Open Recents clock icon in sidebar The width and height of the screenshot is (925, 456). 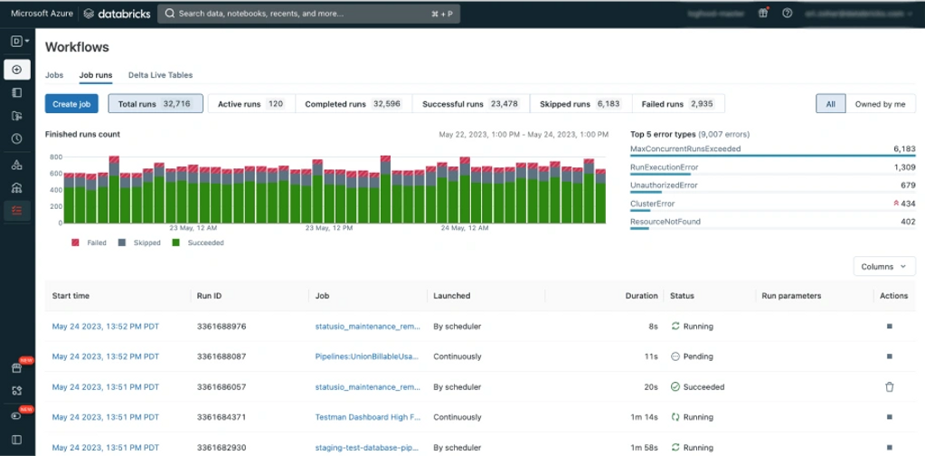click(17, 139)
